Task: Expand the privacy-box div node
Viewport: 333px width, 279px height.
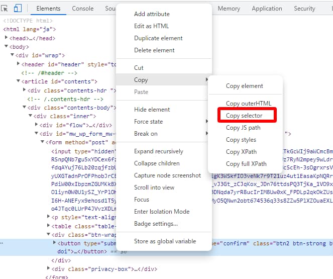Action: [x=49, y=269]
